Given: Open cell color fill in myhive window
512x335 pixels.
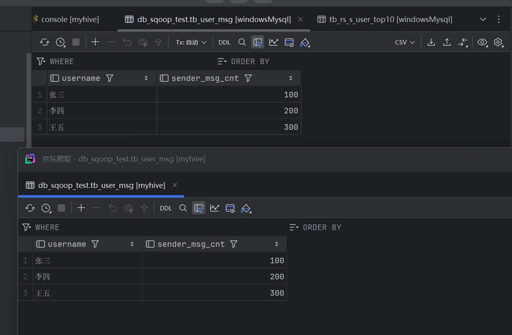Looking at the screenshot, I should point(246,208).
